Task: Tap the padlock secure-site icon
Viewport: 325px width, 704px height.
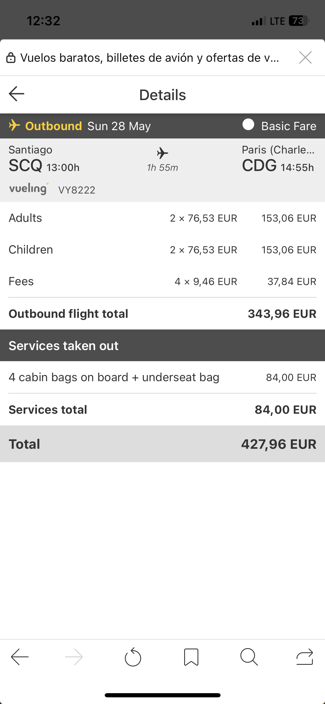Action: (11, 58)
